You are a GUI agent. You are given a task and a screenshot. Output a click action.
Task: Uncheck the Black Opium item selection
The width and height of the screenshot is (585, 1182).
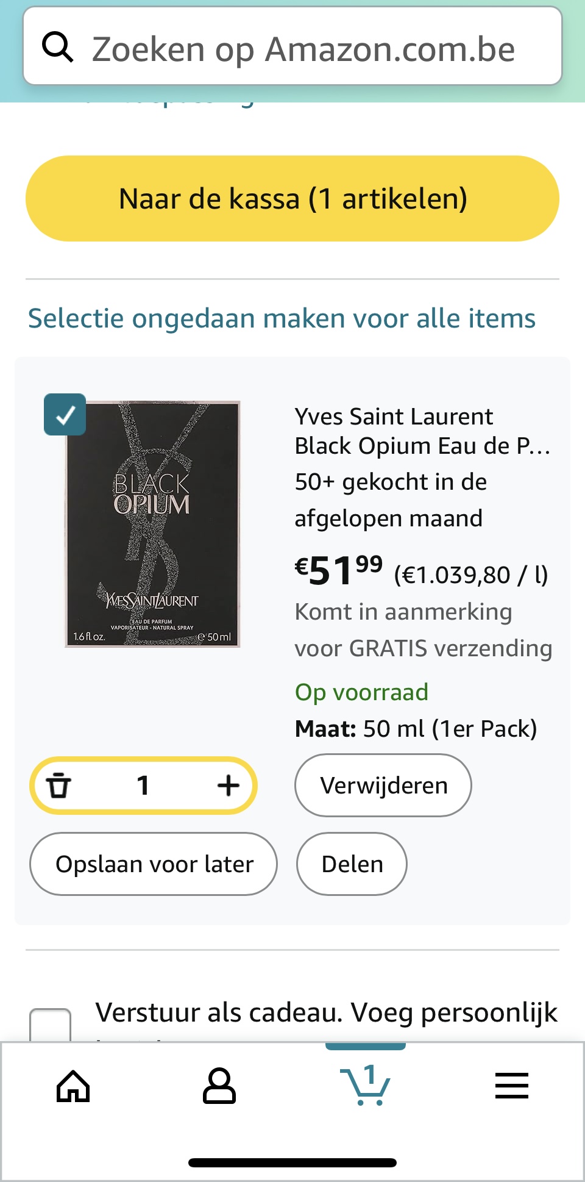[64, 415]
